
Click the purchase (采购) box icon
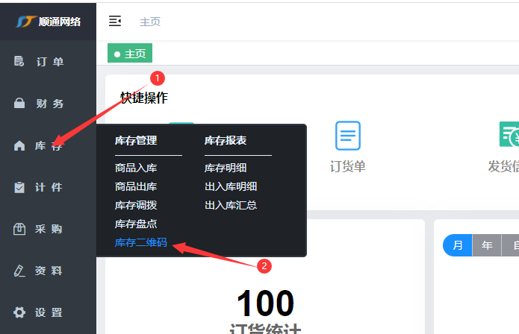coord(20,229)
